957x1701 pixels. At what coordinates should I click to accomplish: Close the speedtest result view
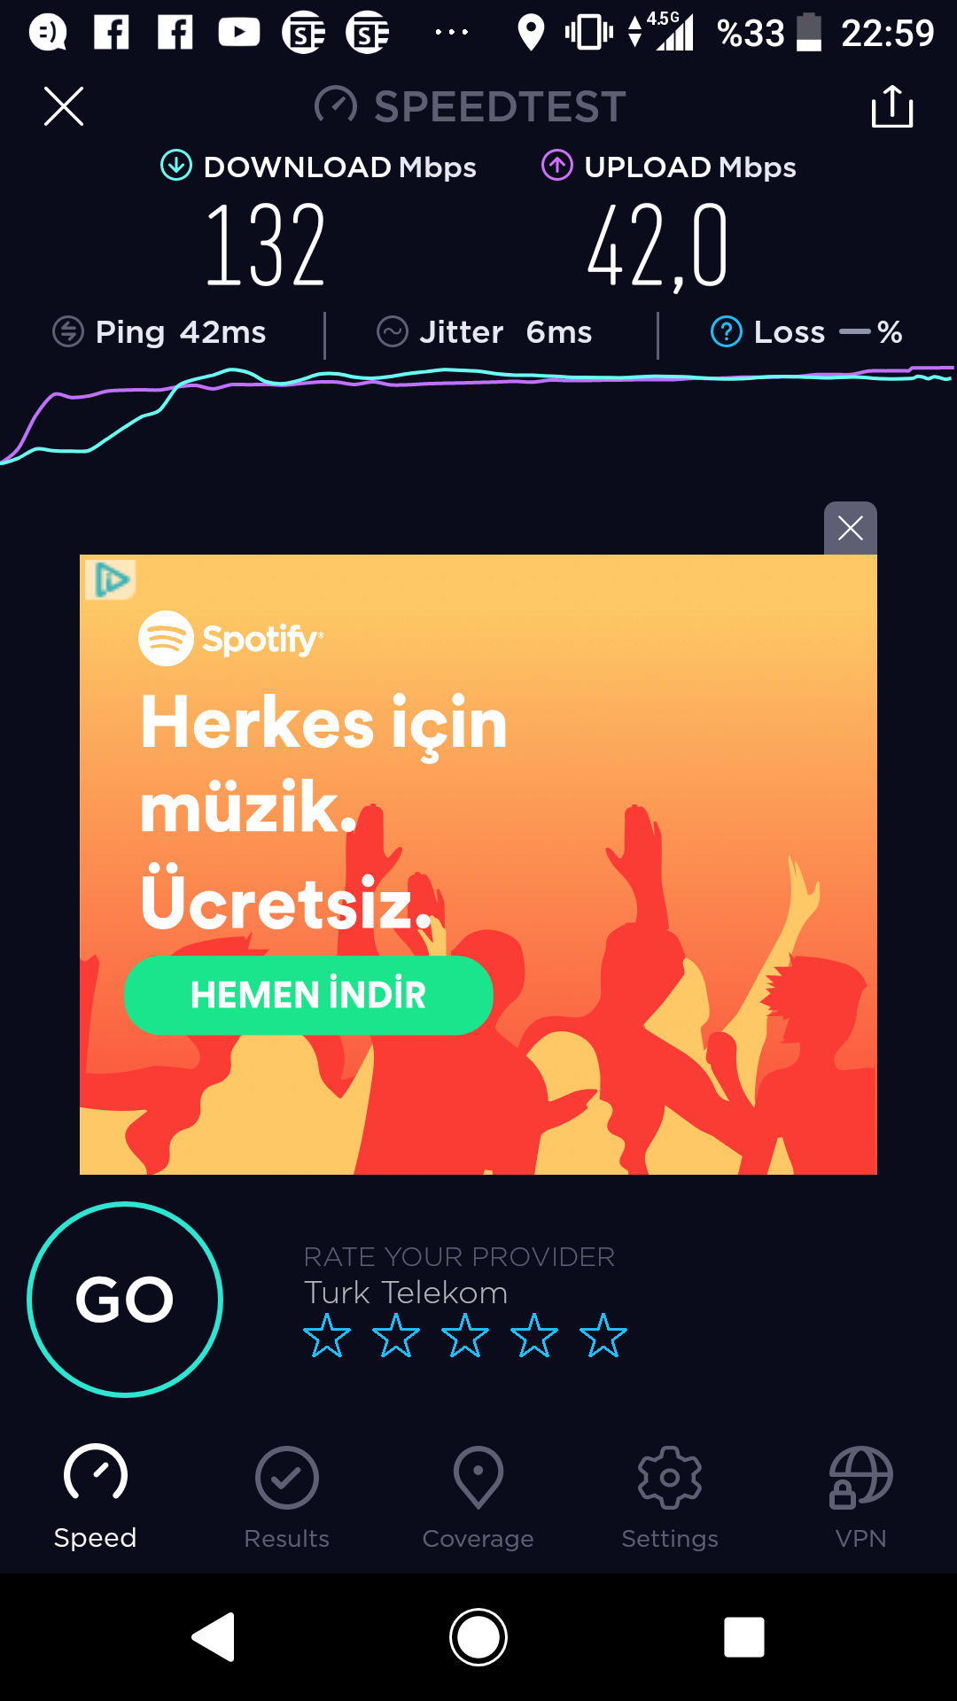(x=64, y=106)
